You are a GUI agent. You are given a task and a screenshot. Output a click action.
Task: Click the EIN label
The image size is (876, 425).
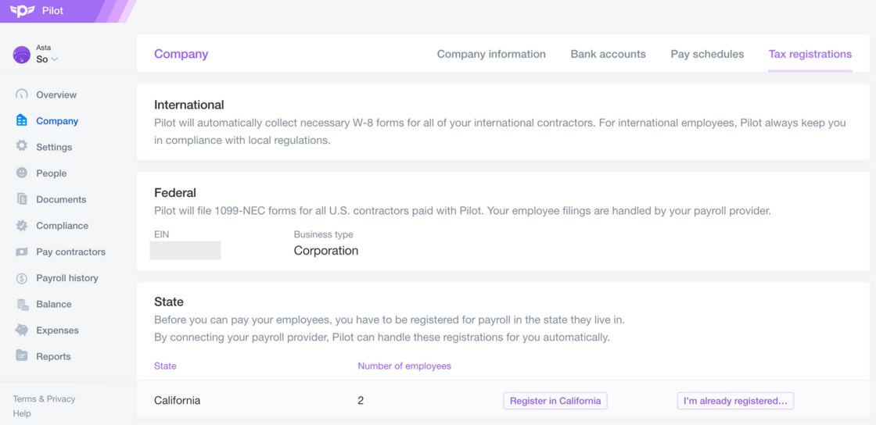[161, 234]
